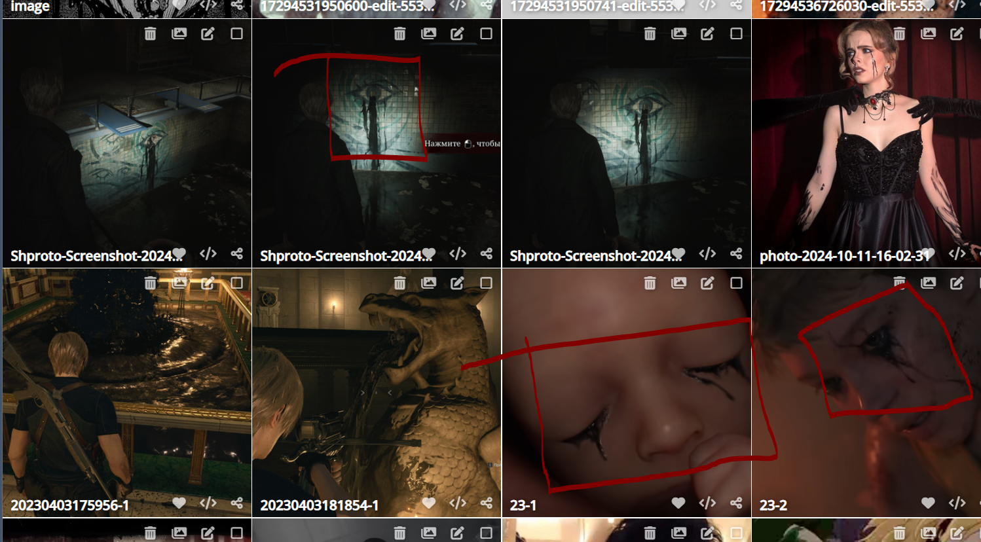Screen dimensions: 981x542
Task: Get embed codes for 20230403181854-1
Action: pos(457,503)
